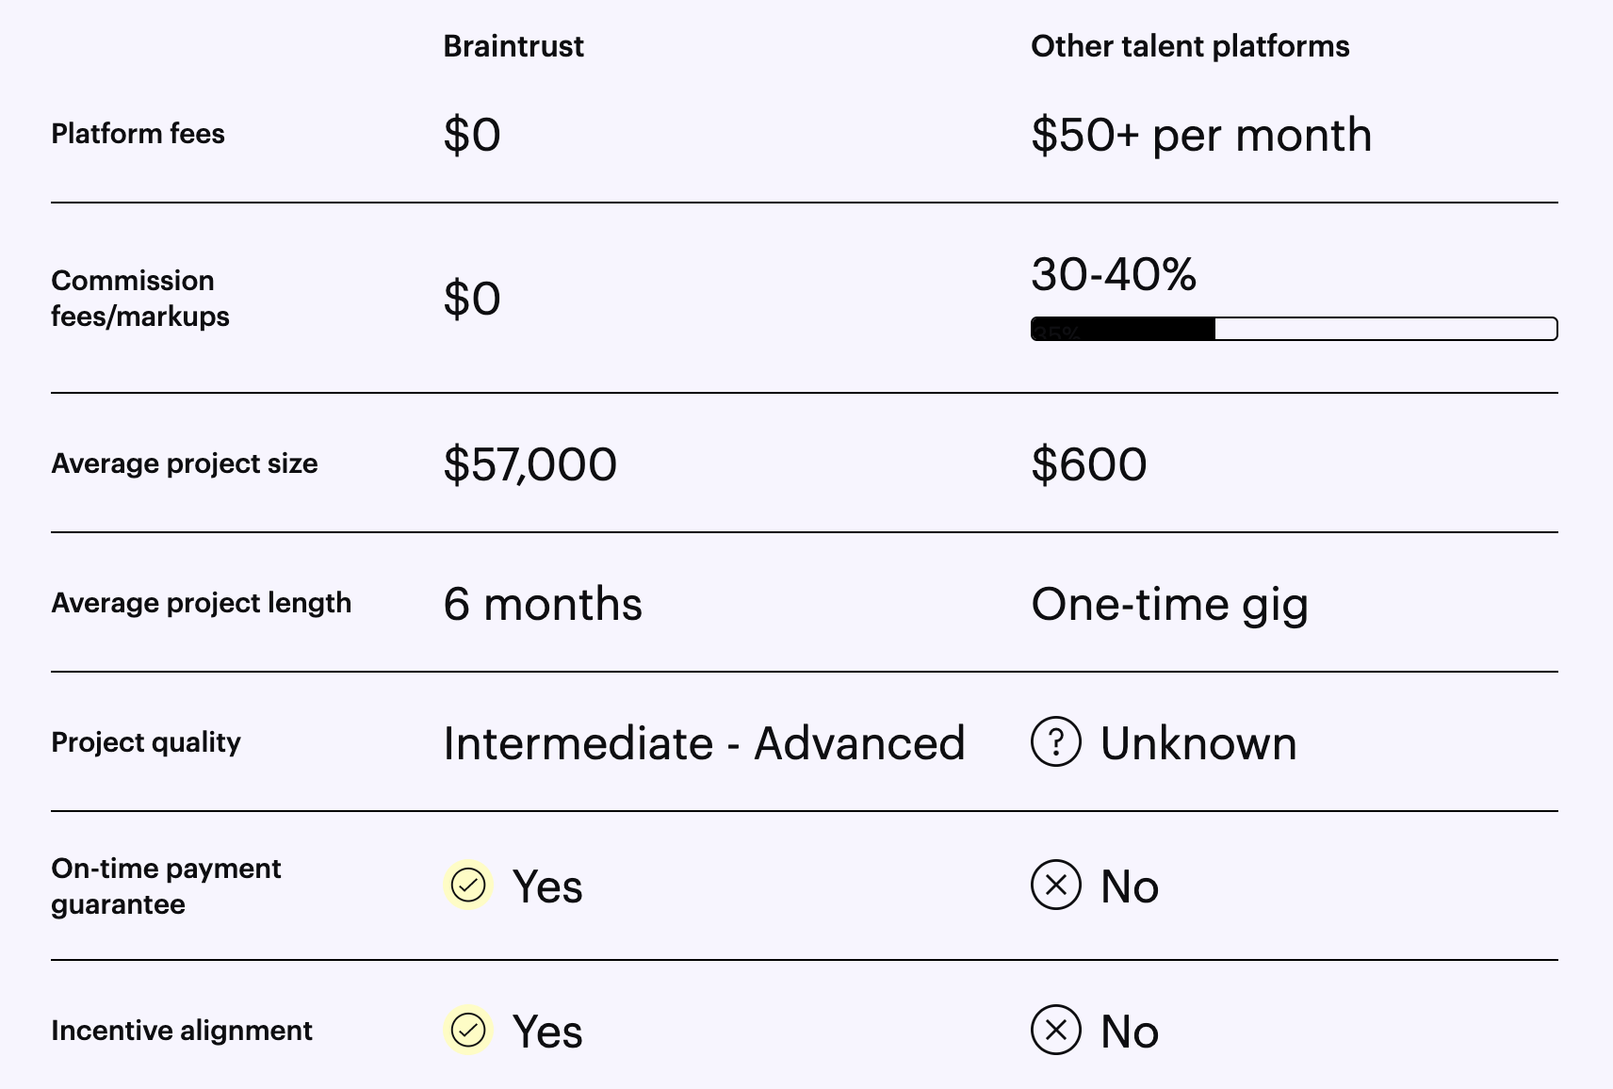This screenshot has width=1613, height=1089.
Task: Select the Other talent platforms header
Action: [x=1190, y=46]
